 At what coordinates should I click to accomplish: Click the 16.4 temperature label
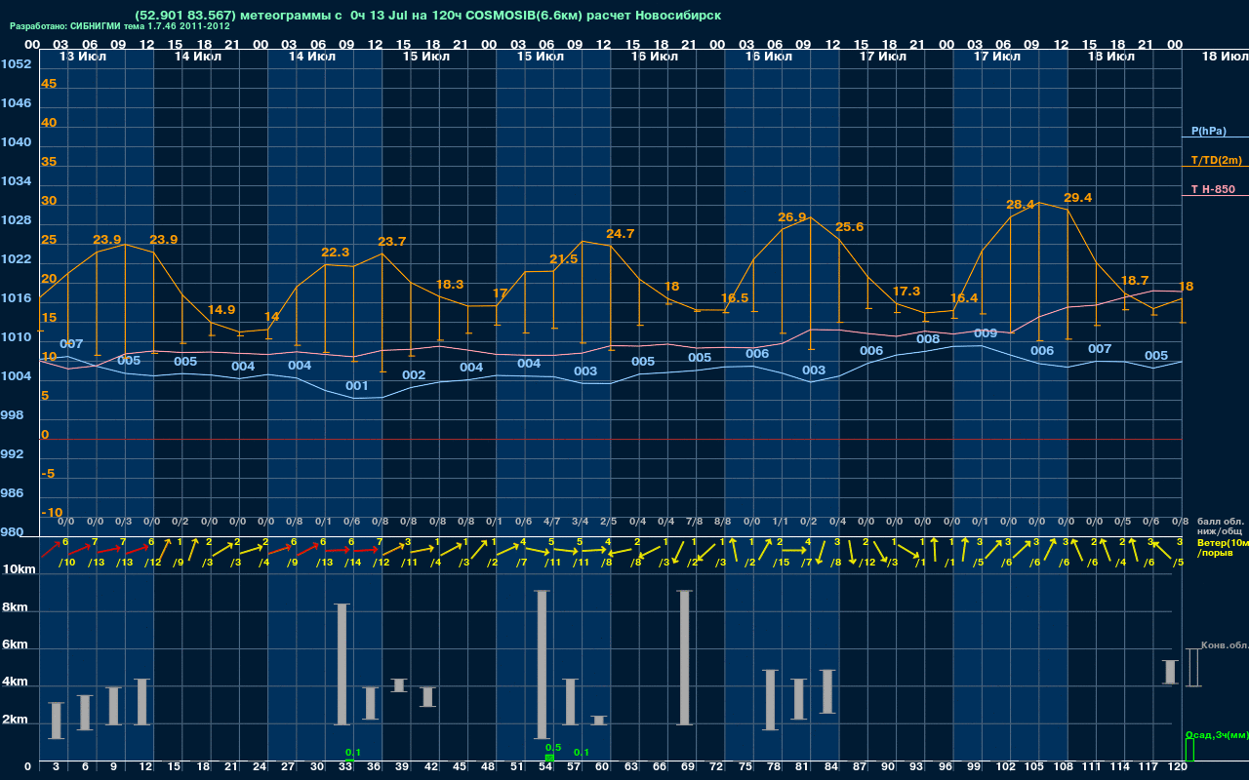pos(963,298)
